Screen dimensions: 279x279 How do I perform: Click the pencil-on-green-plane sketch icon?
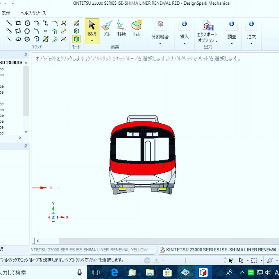coord(46,39)
